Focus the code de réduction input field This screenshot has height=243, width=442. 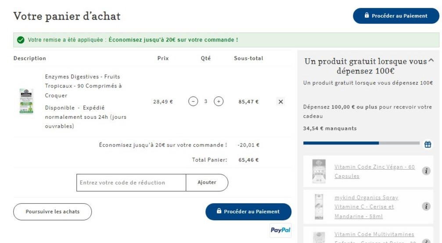pos(131,183)
